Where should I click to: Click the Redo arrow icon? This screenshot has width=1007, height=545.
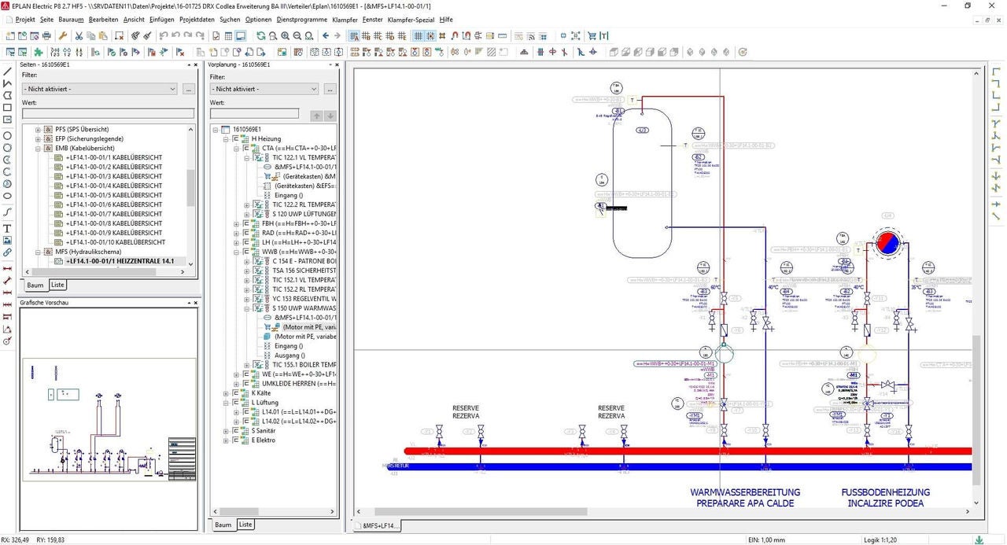click(190, 35)
